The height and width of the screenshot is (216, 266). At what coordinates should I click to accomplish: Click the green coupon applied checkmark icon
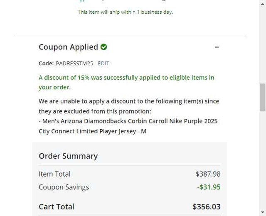(x=104, y=47)
